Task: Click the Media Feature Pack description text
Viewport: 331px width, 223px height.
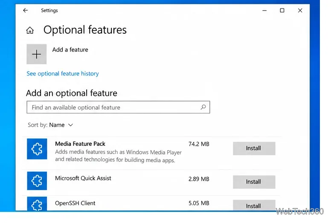Action: pyautogui.click(x=118, y=156)
